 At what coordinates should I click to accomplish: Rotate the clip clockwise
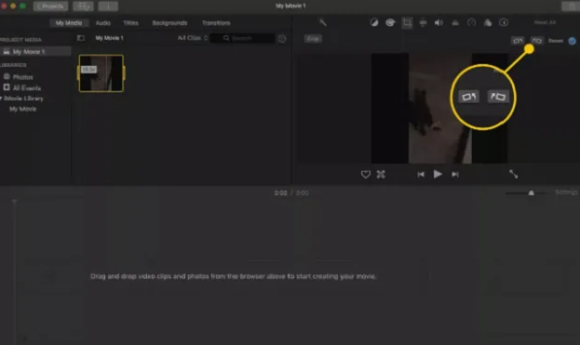click(537, 40)
